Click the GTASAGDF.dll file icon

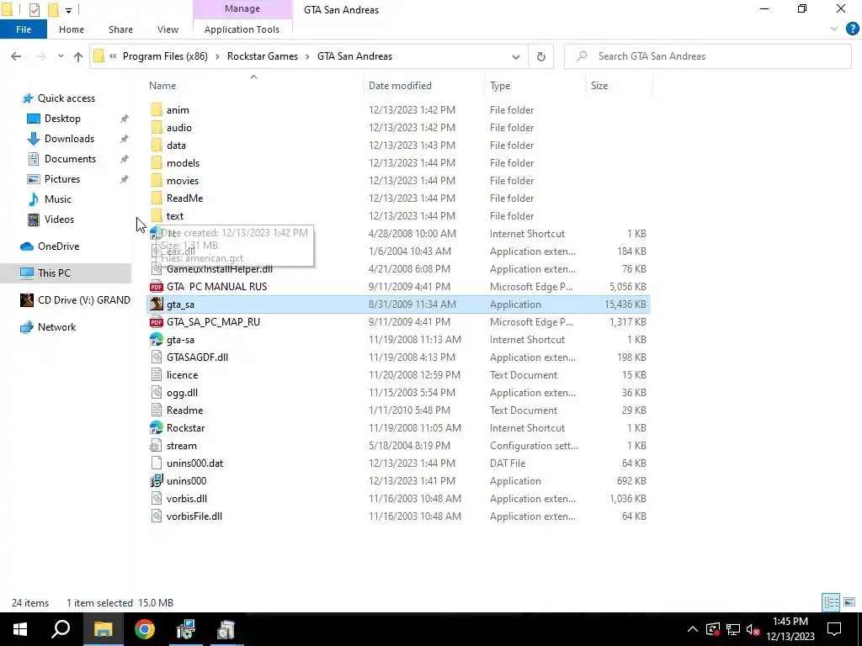point(157,357)
